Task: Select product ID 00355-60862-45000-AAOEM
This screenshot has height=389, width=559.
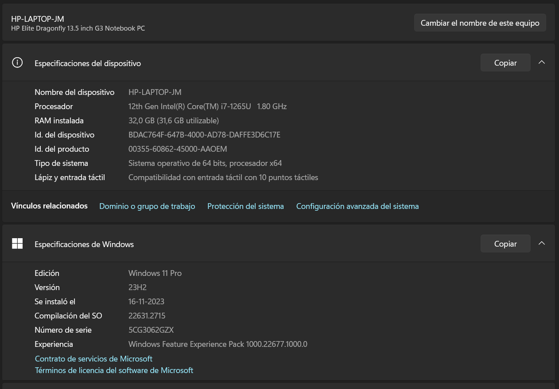Action: (x=178, y=149)
